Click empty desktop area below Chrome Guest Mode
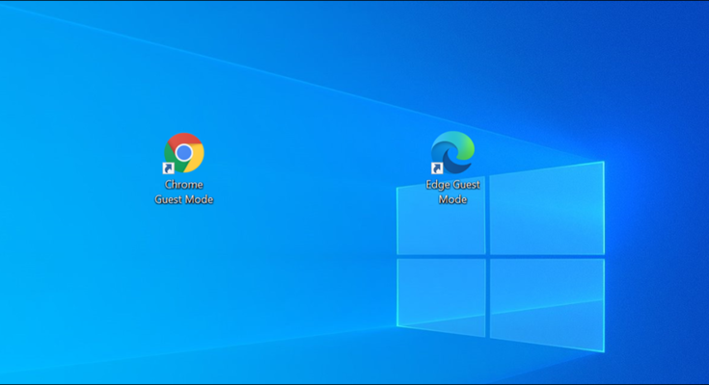Screen dimensions: 709x385 pos(183,279)
